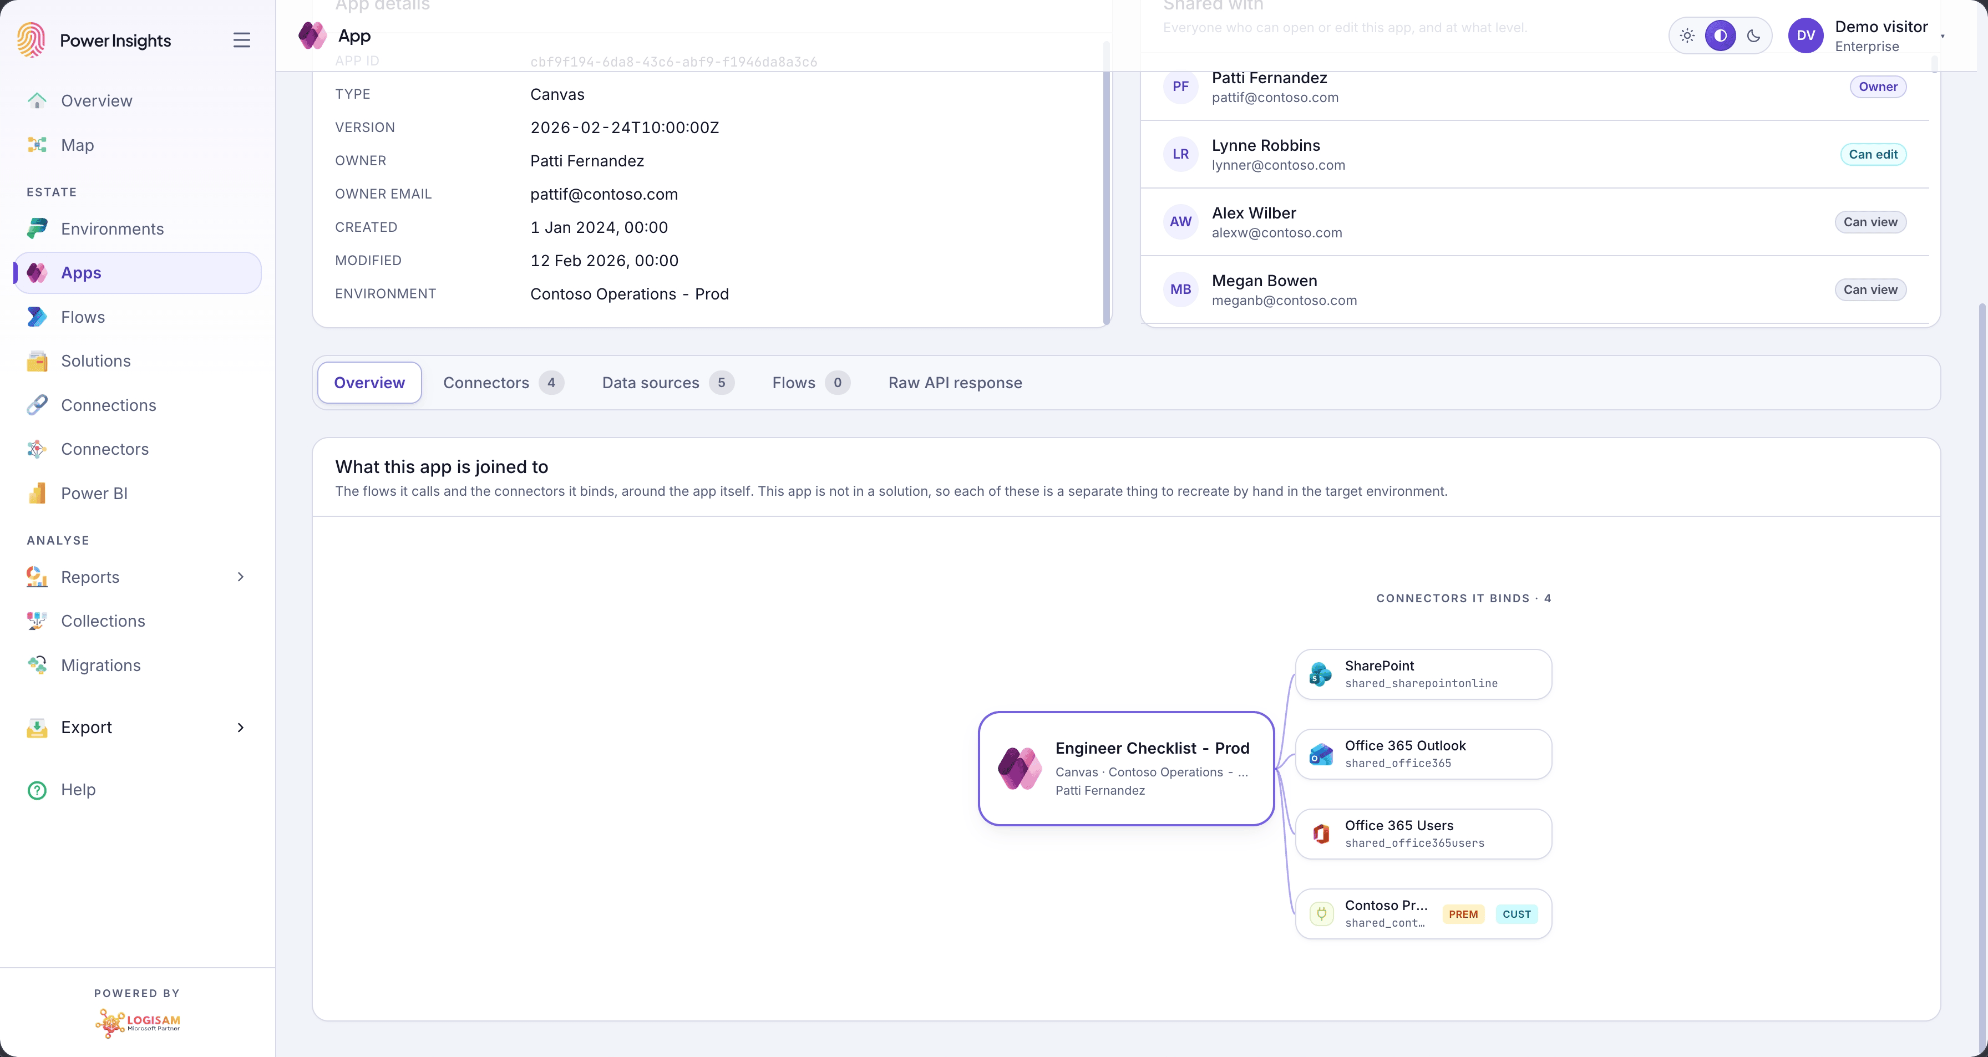The width and height of the screenshot is (1988, 1057).
Task: Open Help via question mark icon
Action: 37,790
